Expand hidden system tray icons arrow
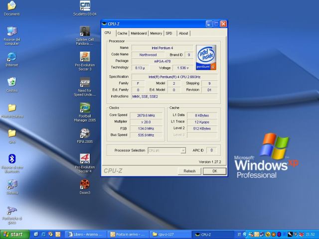Viewport: 319px width, 239px height. (x=245, y=235)
